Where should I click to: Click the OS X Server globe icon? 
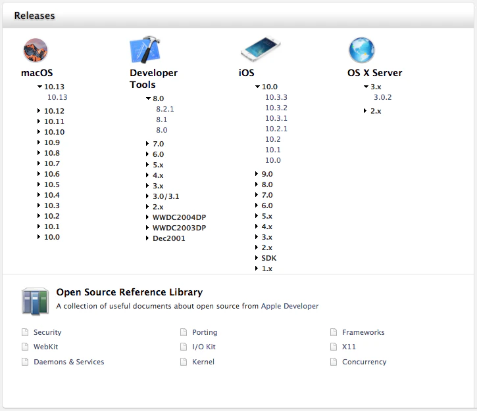[x=361, y=50]
